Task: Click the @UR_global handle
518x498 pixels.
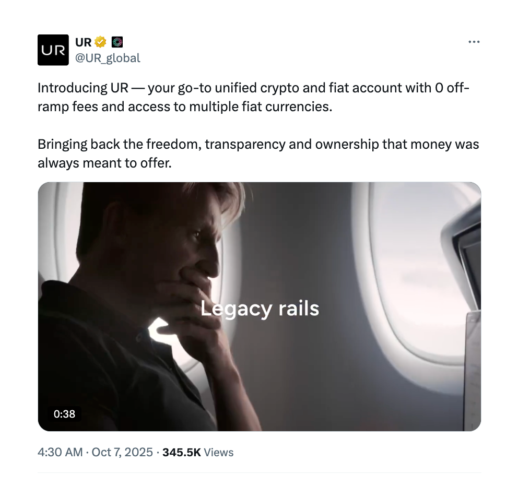Action: click(x=108, y=58)
